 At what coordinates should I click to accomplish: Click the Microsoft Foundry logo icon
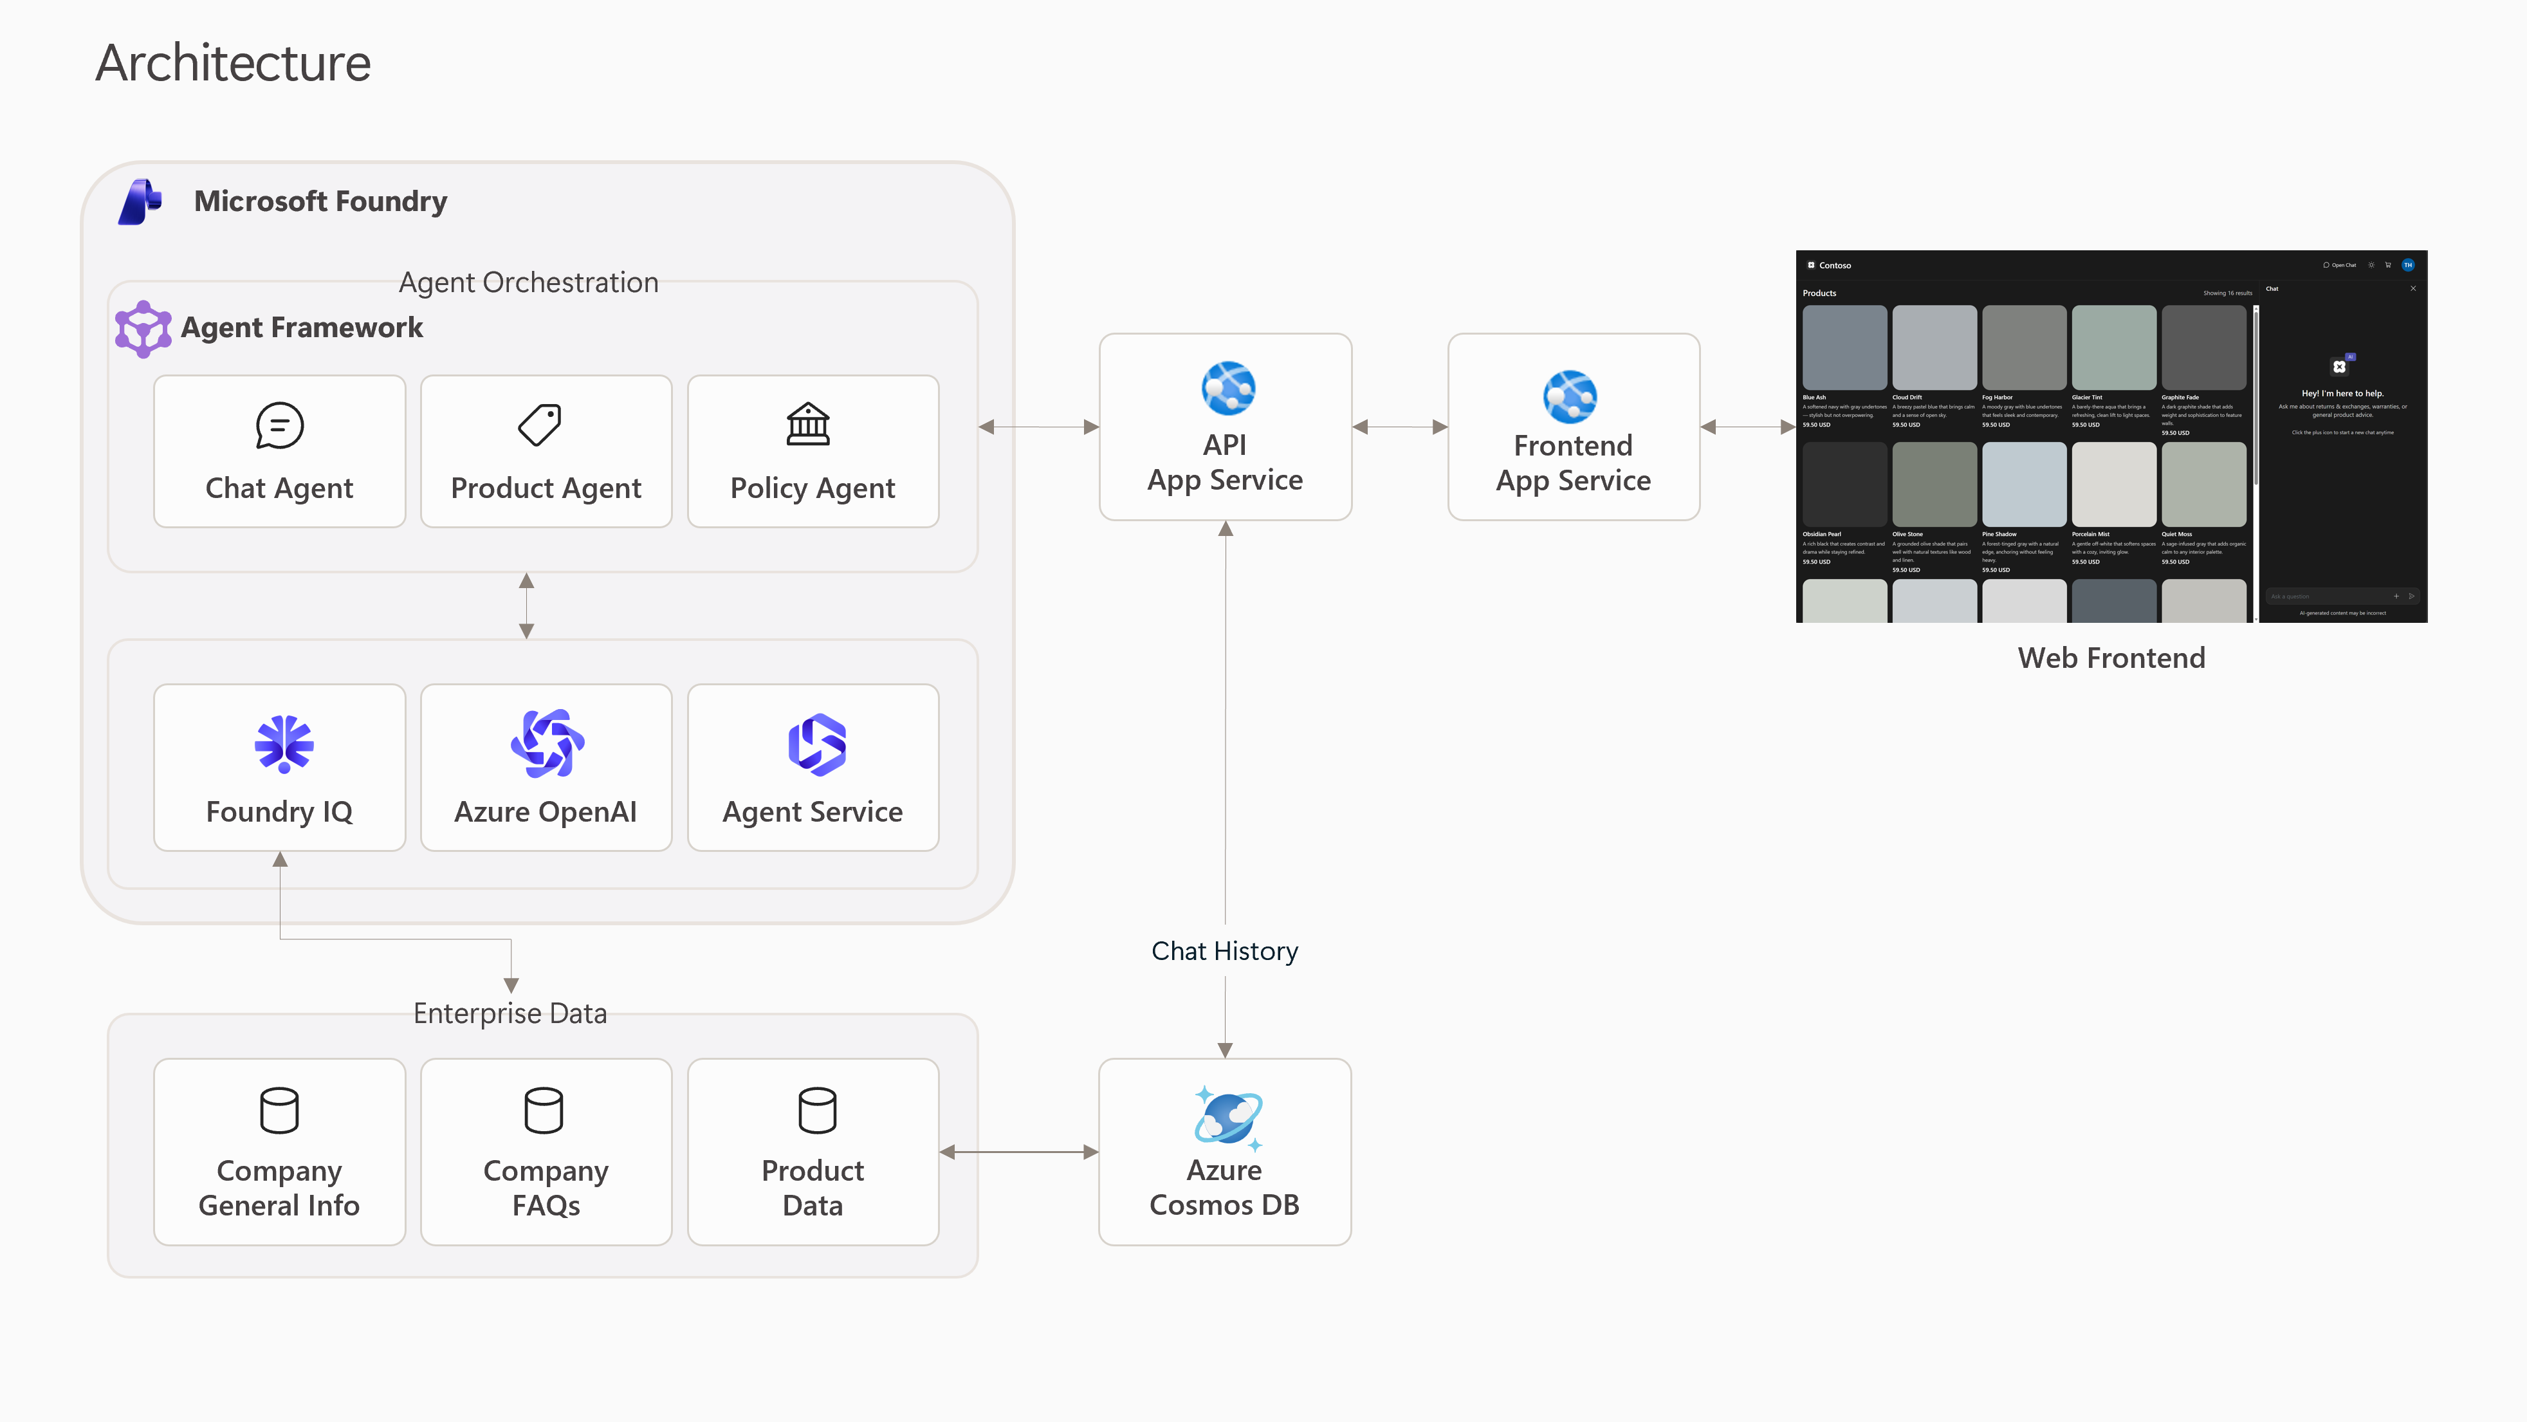pos(140,201)
